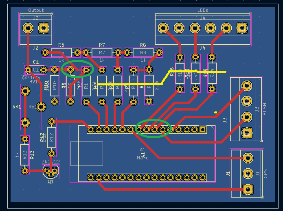The height and width of the screenshot is (211, 283).
Task: Select the square pin-1 pad of Nano header
Action: [x=203, y=130]
